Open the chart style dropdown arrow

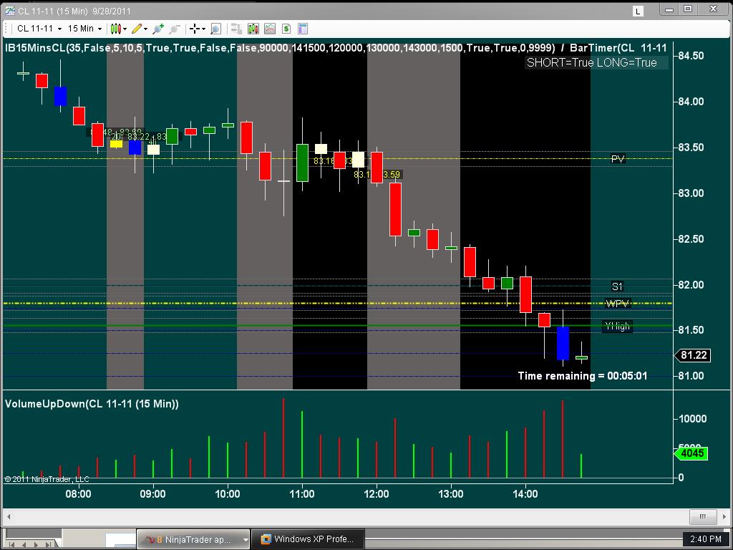(125, 29)
